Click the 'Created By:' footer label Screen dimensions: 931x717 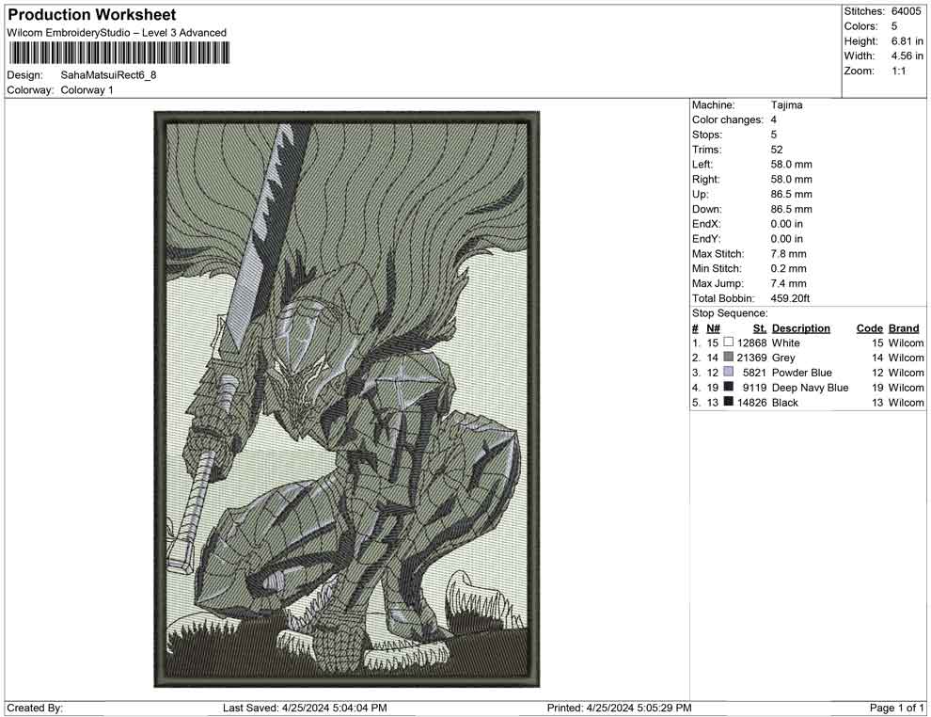tap(35, 708)
